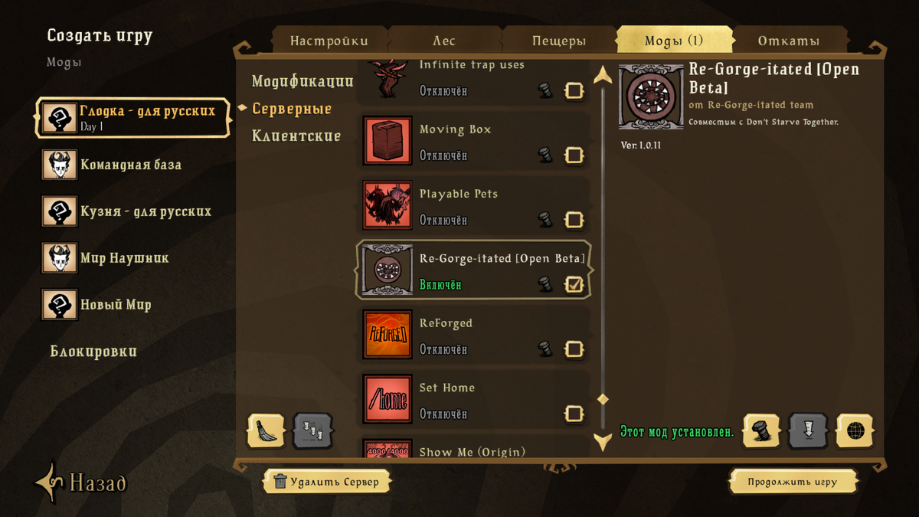919x517 pixels.
Task: Switch to the Настройки tab
Action: coord(329,41)
